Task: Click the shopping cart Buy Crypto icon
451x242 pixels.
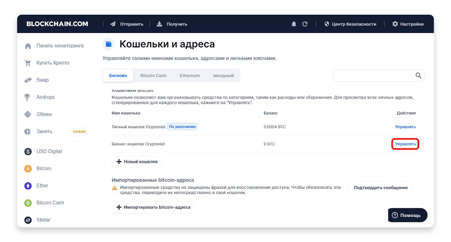Action: pyautogui.click(x=28, y=63)
